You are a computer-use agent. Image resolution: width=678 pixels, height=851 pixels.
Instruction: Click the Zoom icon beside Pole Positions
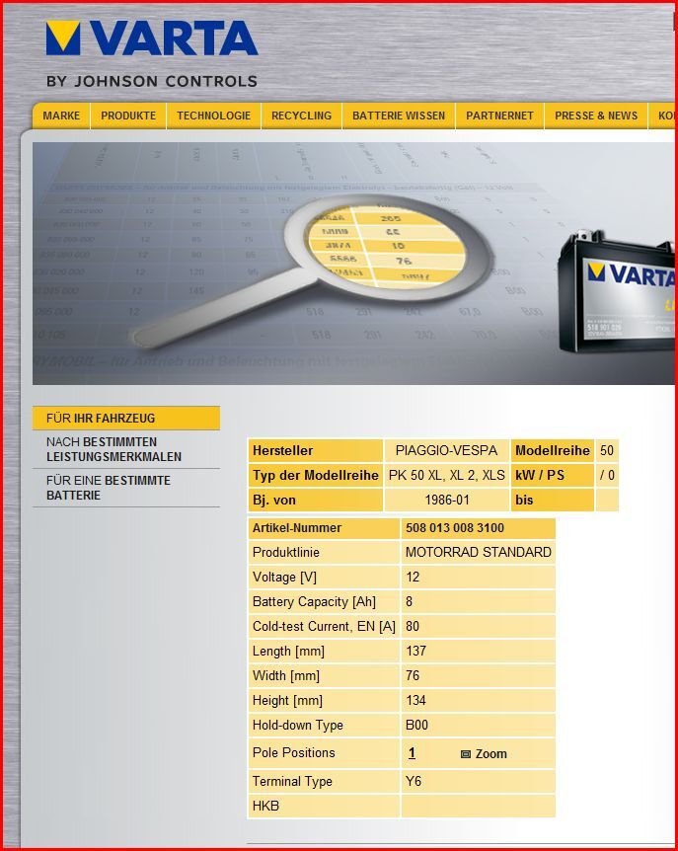[x=466, y=754]
